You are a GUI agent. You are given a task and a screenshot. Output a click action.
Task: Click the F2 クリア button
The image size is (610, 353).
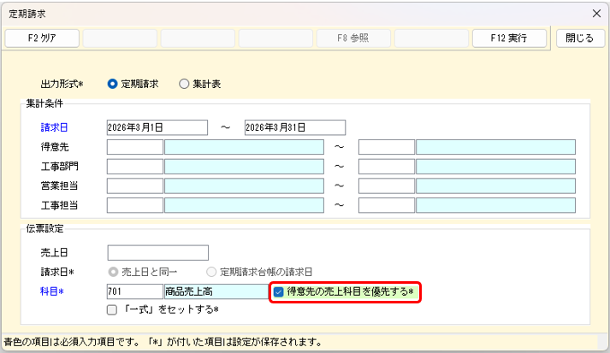coord(42,38)
